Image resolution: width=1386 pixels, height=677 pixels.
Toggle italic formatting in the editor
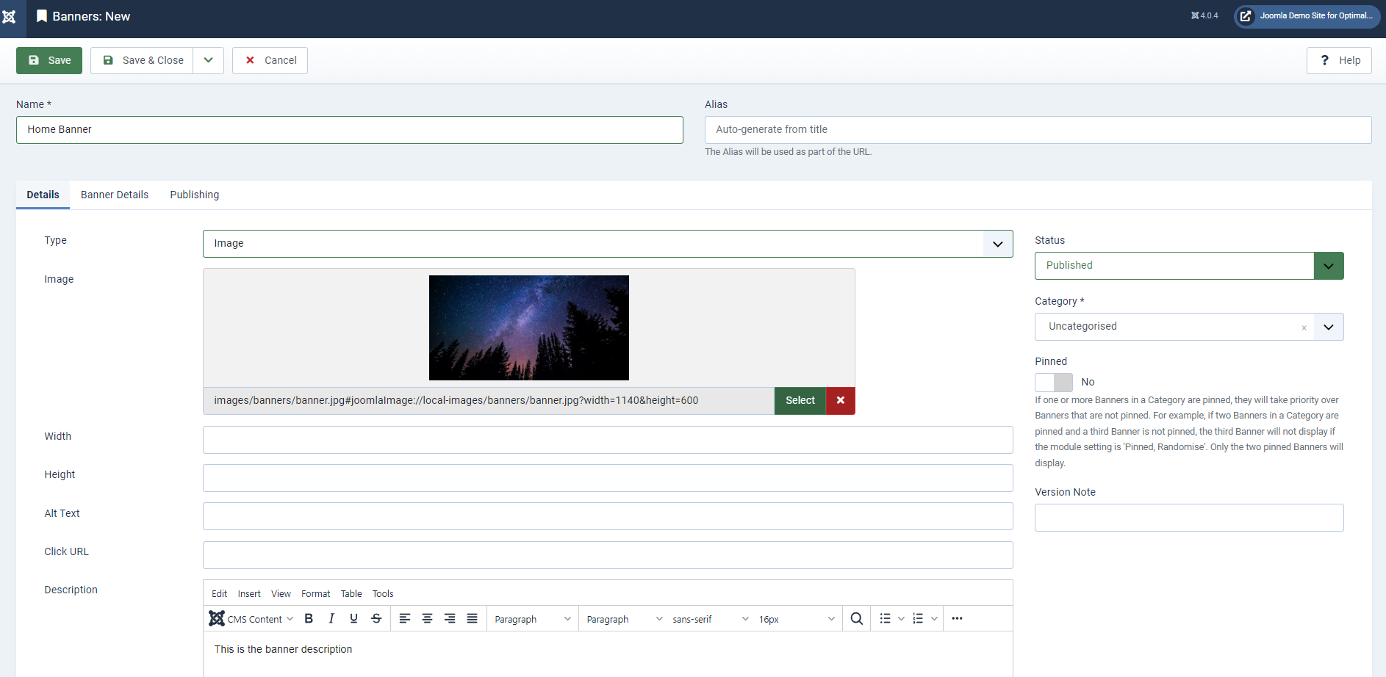(x=331, y=618)
